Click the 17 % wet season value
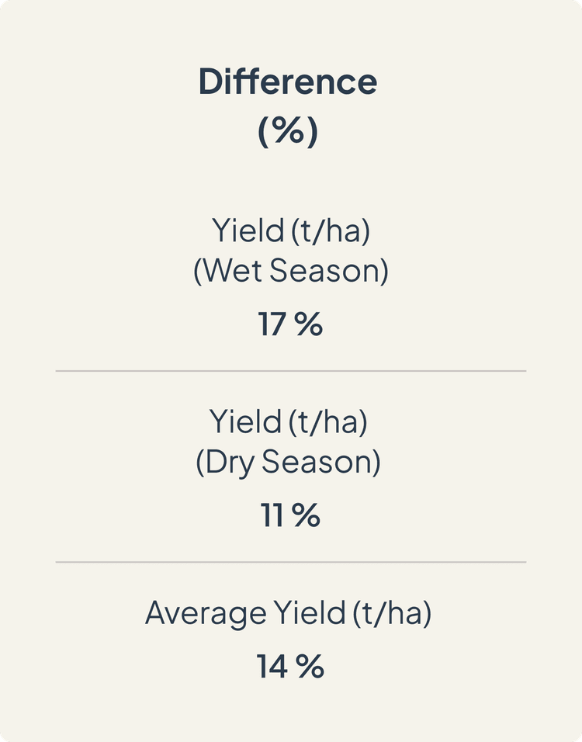This screenshot has height=742, width=582. pyautogui.click(x=290, y=324)
